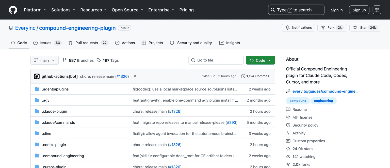
Task: Switch to the Issues tab
Action: 47,43
